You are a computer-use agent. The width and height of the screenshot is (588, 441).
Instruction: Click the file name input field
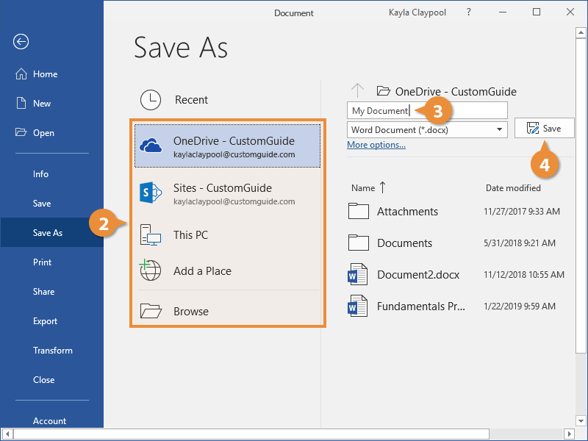pyautogui.click(x=427, y=110)
